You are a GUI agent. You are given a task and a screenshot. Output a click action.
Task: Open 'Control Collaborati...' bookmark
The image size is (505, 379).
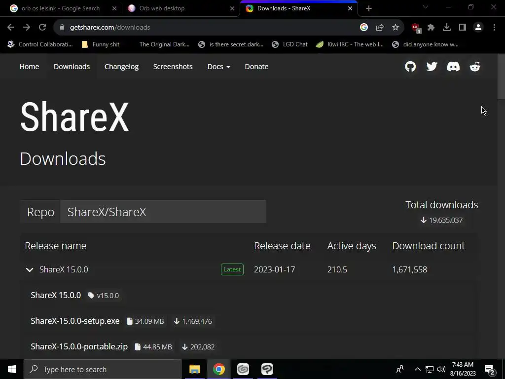pyautogui.click(x=40, y=44)
